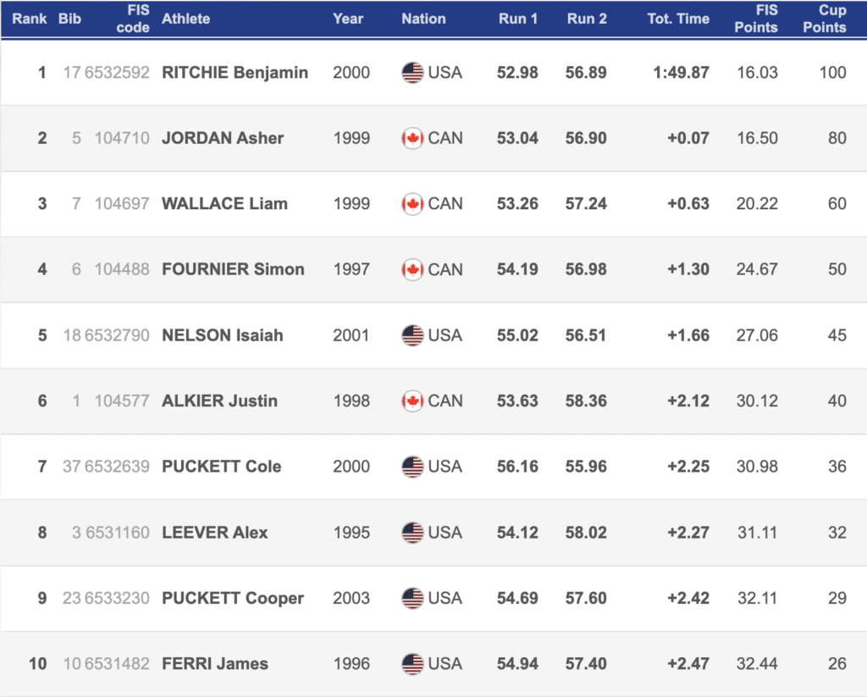Click the Canada flag icon beside JORDAN Asher
Image resolution: width=867 pixels, height=697 pixels.
point(412,138)
